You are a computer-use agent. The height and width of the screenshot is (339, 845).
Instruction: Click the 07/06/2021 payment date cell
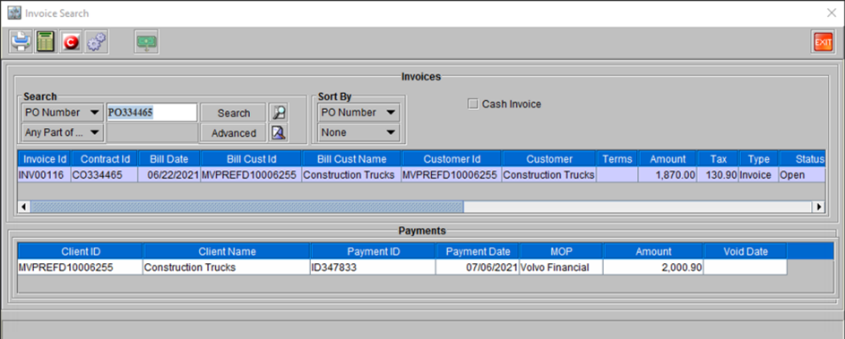(478, 267)
